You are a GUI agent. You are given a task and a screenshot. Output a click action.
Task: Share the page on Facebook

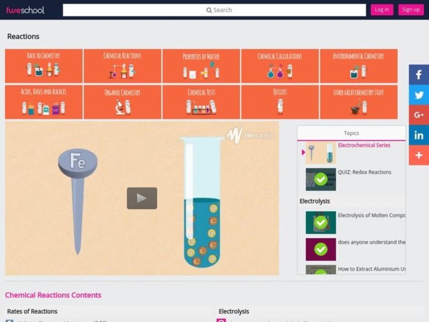point(419,75)
